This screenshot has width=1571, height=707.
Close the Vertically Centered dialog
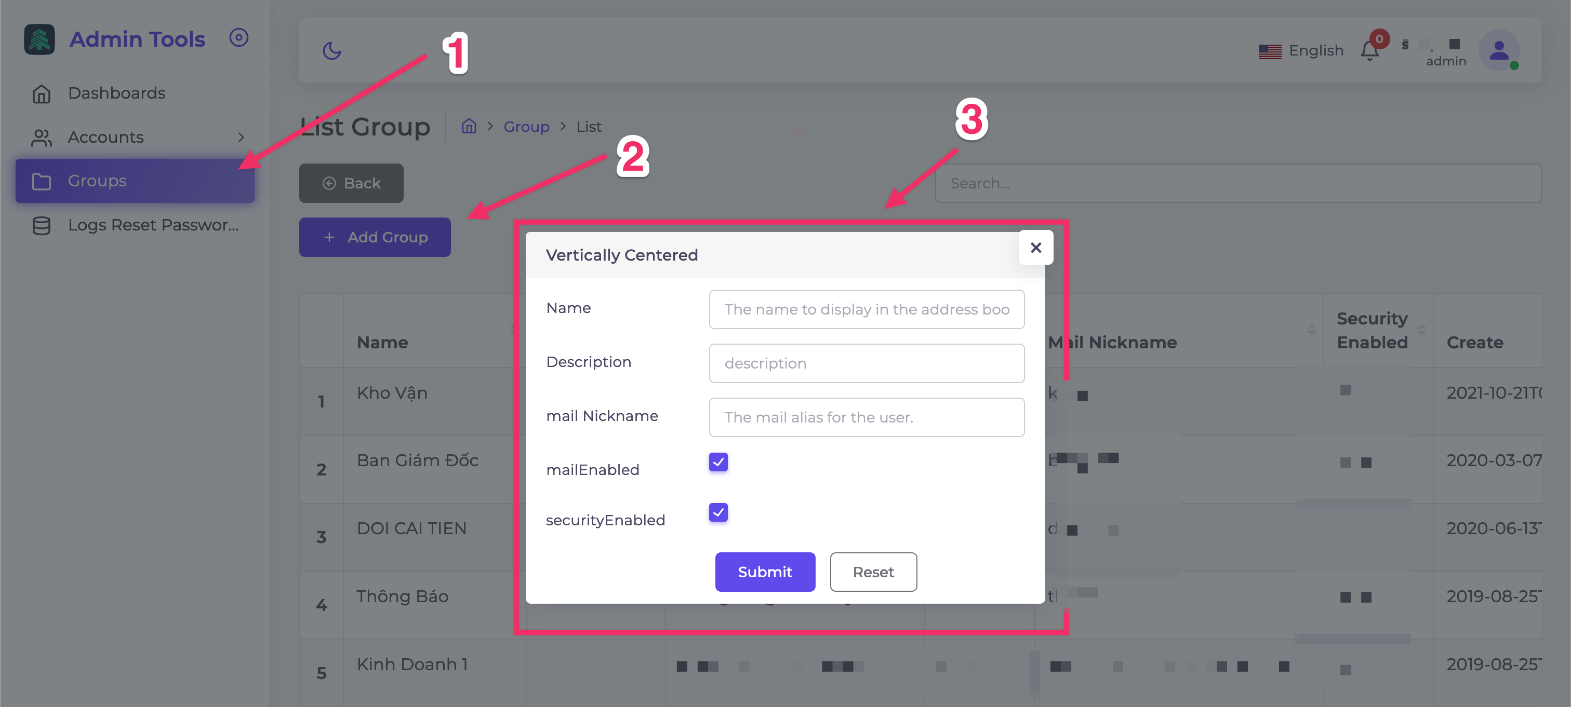tap(1035, 248)
